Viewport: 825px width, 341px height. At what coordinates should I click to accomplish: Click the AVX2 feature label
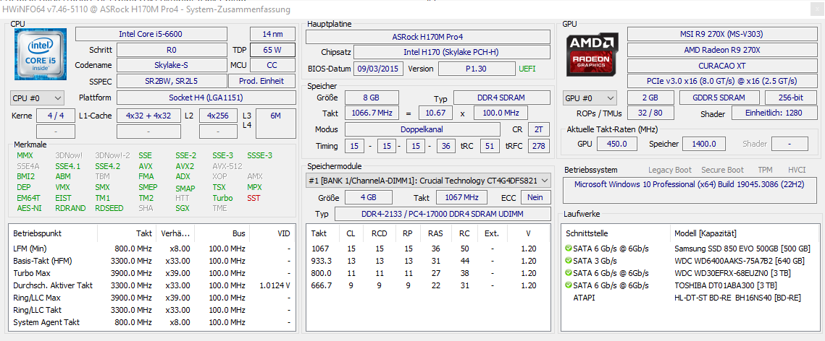point(185,165)
